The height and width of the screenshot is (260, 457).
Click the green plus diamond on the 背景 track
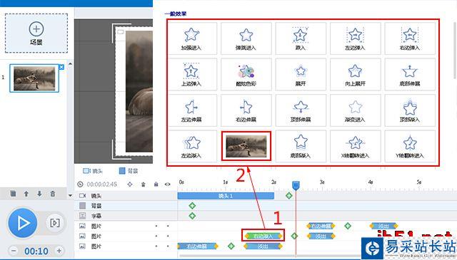(192, 206)
